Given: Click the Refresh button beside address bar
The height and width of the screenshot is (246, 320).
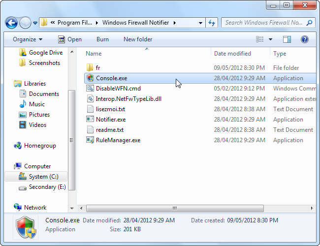Looking at the screenshot, I should click(x=212, y=23).
